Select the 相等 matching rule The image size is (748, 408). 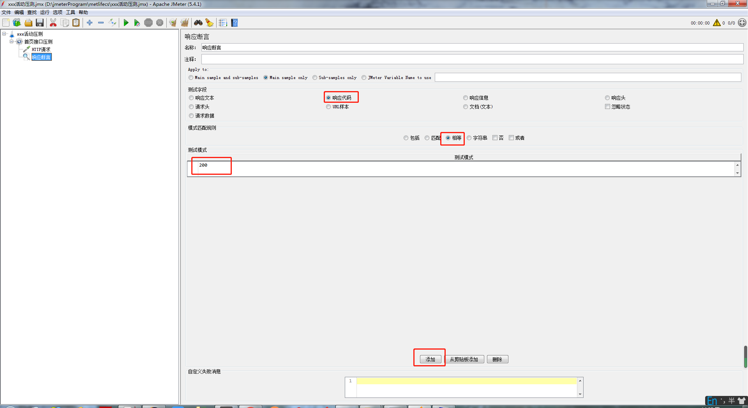point(453,138)
